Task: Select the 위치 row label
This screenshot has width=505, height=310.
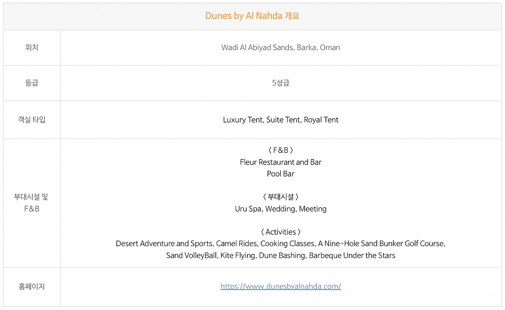Action: click(32, 47)
